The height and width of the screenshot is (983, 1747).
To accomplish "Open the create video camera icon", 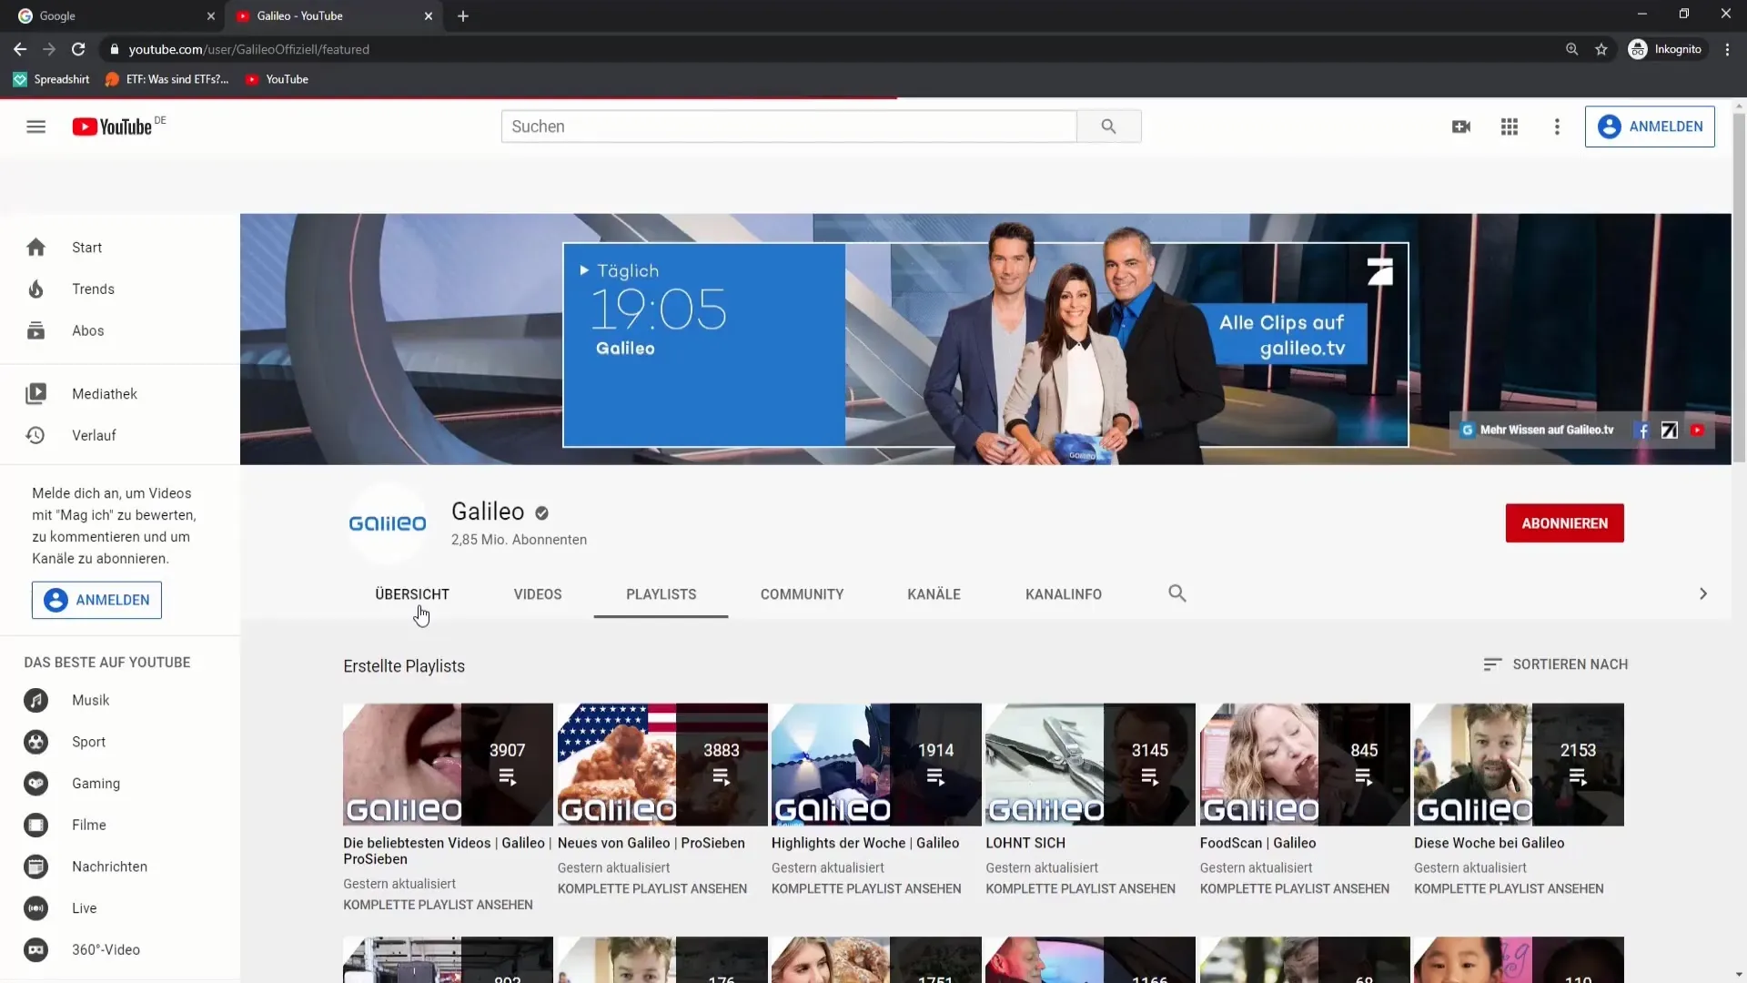I will click(x=1461, y=127).
